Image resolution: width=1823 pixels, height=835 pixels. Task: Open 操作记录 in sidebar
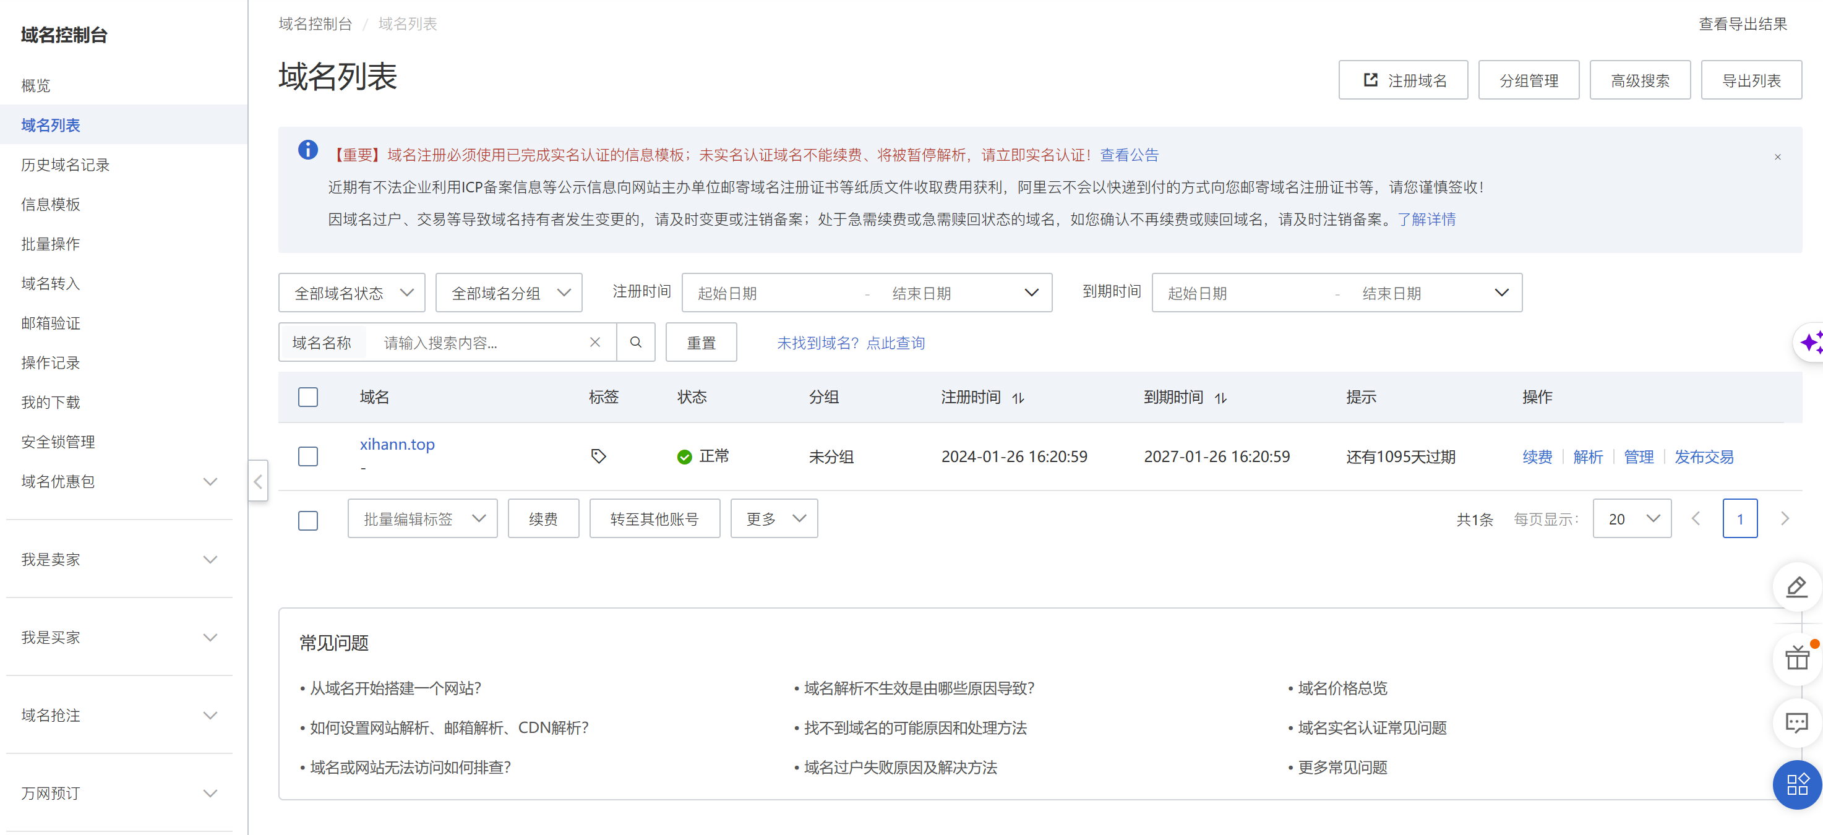tap(51, 363)
